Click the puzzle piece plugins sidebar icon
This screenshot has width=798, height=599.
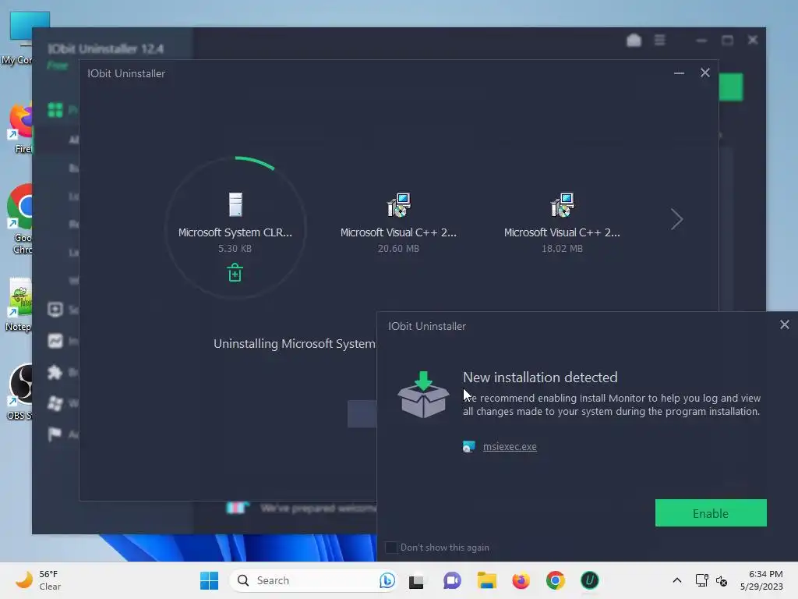click(55, 372)
